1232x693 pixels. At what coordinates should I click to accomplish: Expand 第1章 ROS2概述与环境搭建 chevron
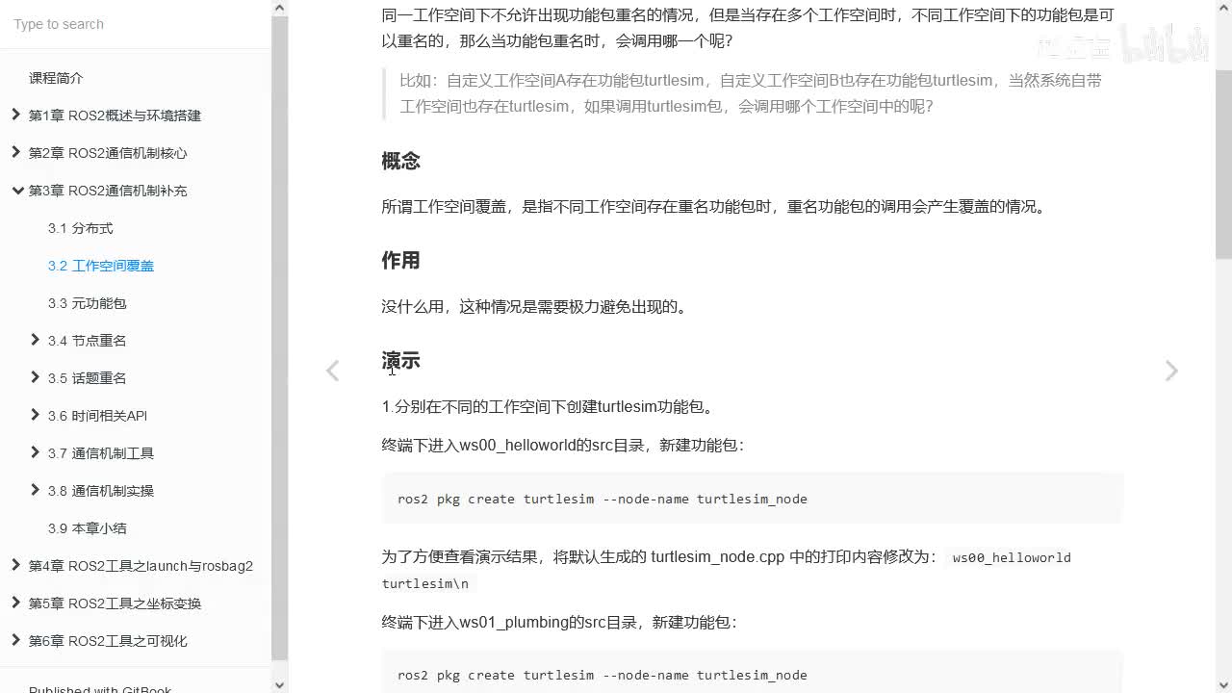pyautogui.click(x=15, y=115)
